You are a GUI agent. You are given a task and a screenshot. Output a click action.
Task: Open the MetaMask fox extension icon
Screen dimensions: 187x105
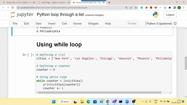click(156, 8)
